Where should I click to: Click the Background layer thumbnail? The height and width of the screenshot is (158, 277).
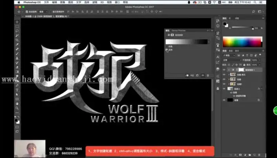click(x=230, y=100)
